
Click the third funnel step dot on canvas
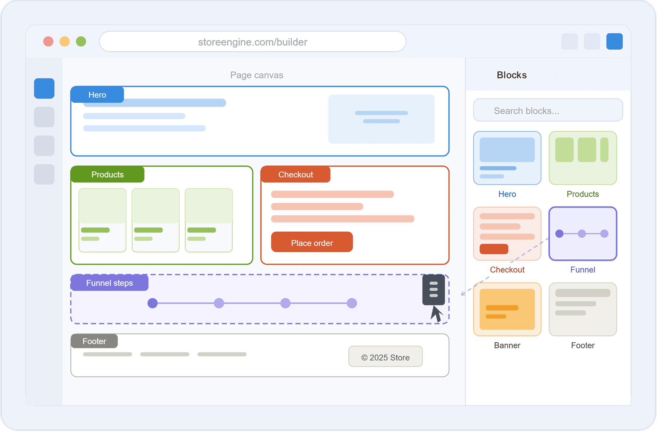[x=285, y=303]
